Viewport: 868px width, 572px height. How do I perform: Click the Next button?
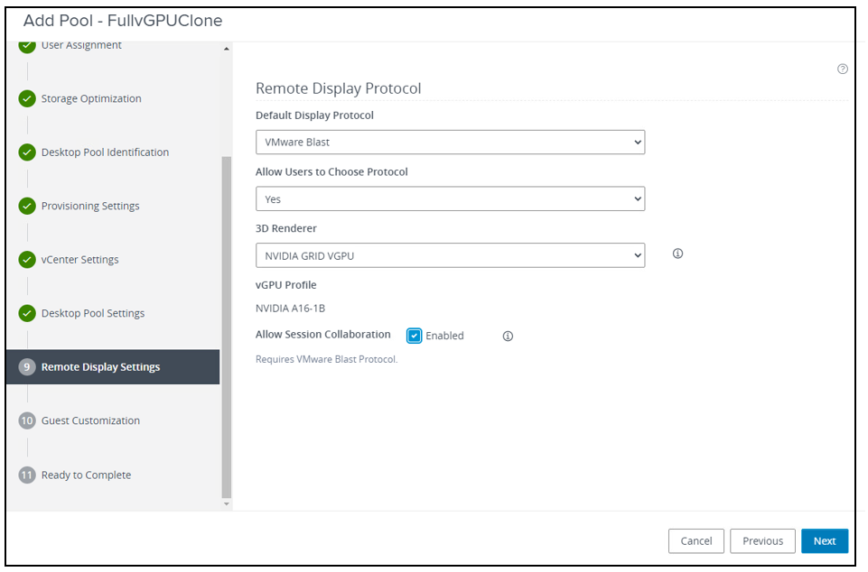824,540
